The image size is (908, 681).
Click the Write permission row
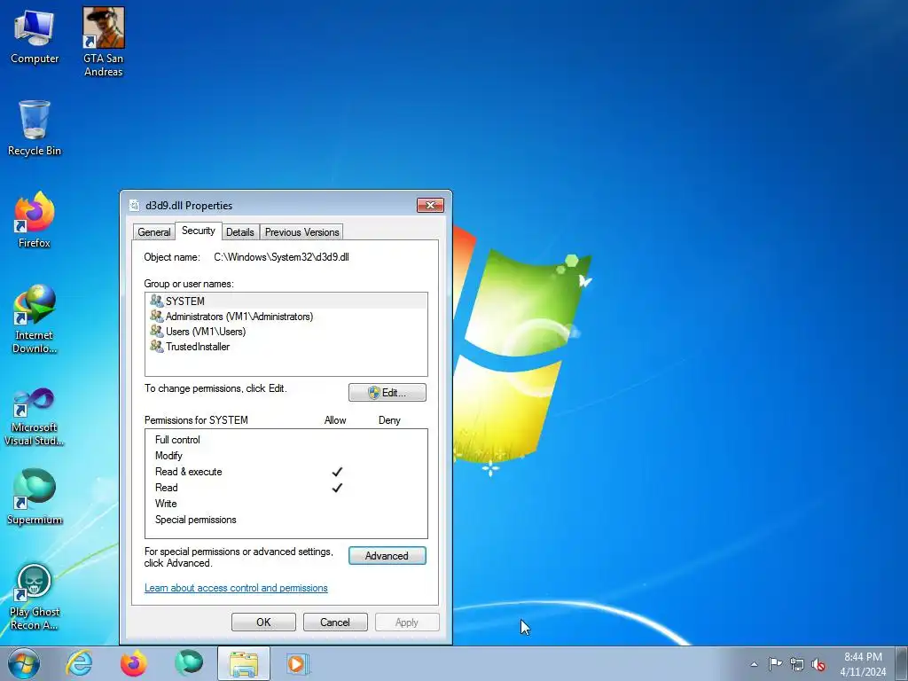[286, 504]
